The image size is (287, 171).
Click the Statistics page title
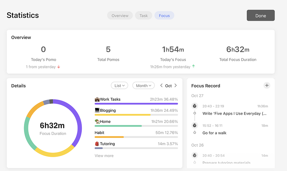pyautogui.click(x=23, y=15)
